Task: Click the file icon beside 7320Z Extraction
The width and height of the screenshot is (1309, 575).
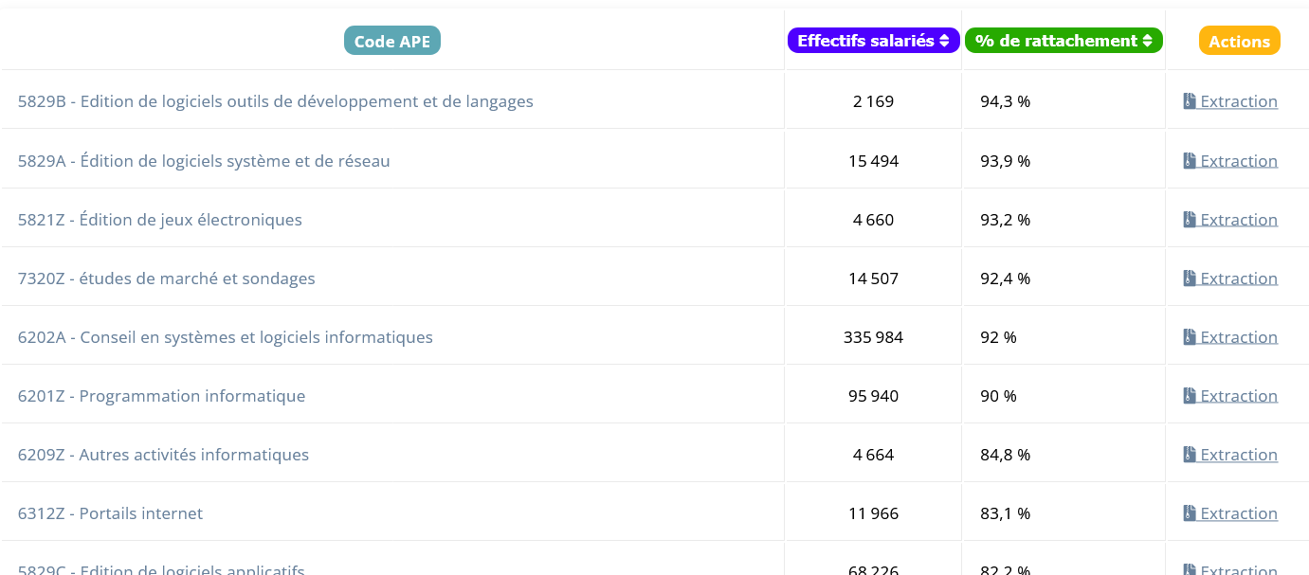Action: pyautogui.click(x=1190, y=279)
